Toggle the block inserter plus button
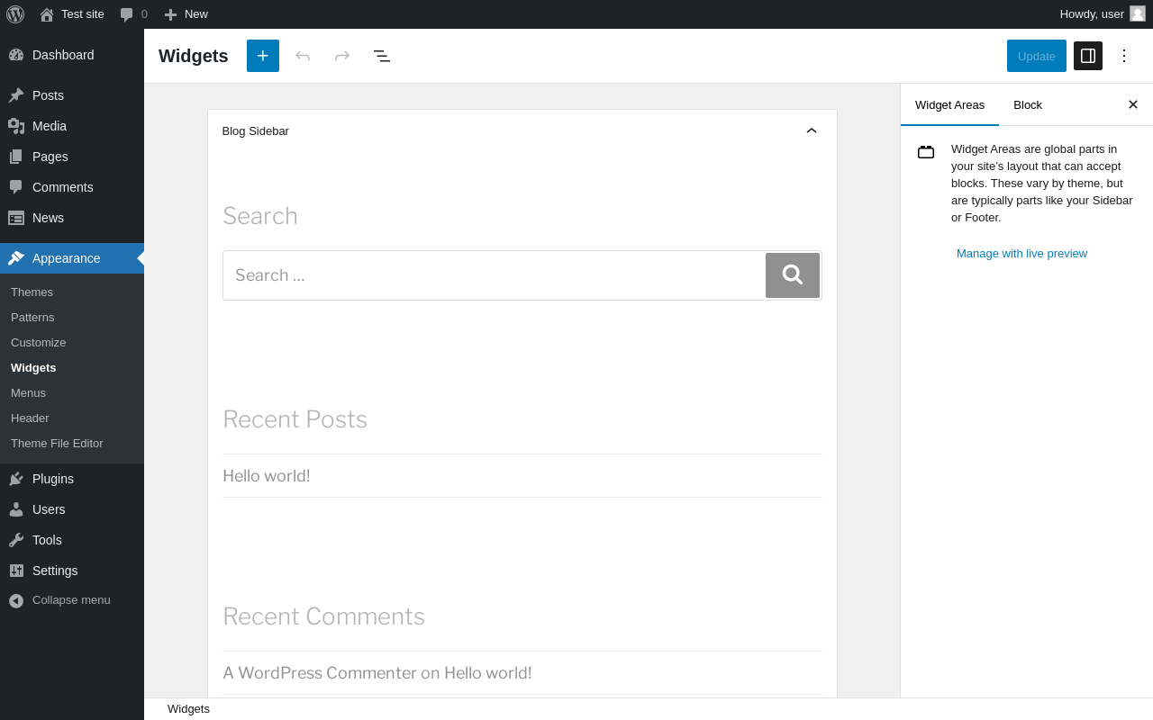Image resolution: width=1153 pixels, height=720 pixels. 263,56
